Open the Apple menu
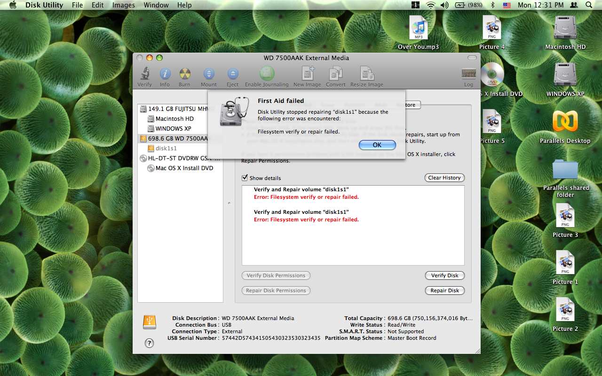Viewport: 602px width, 376px height. (x=13, y=5)
